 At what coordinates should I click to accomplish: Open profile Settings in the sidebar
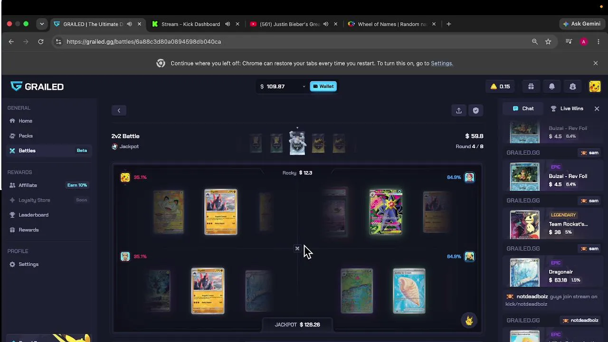coord(28,264)
